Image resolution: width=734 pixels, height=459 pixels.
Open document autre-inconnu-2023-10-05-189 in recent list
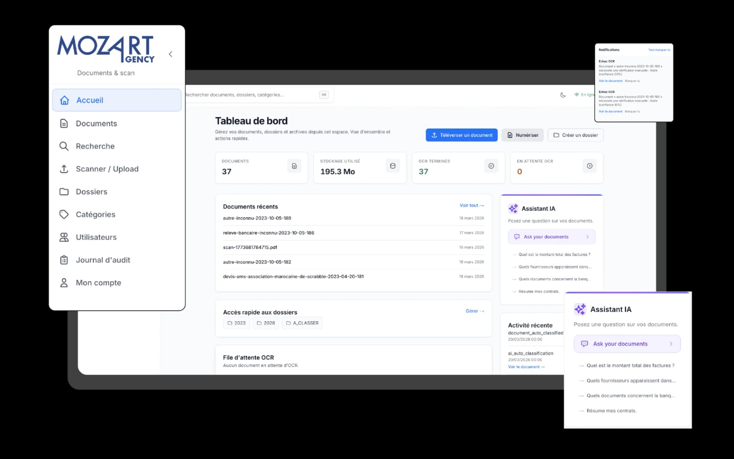[353, 218]
